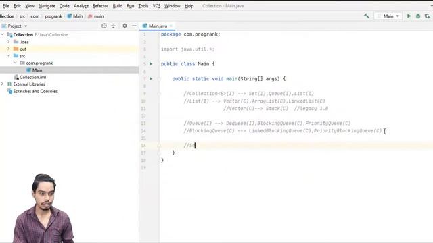Click the '//Collection<E>(I)' comment line
433x243 pixels.
point(248,94)
